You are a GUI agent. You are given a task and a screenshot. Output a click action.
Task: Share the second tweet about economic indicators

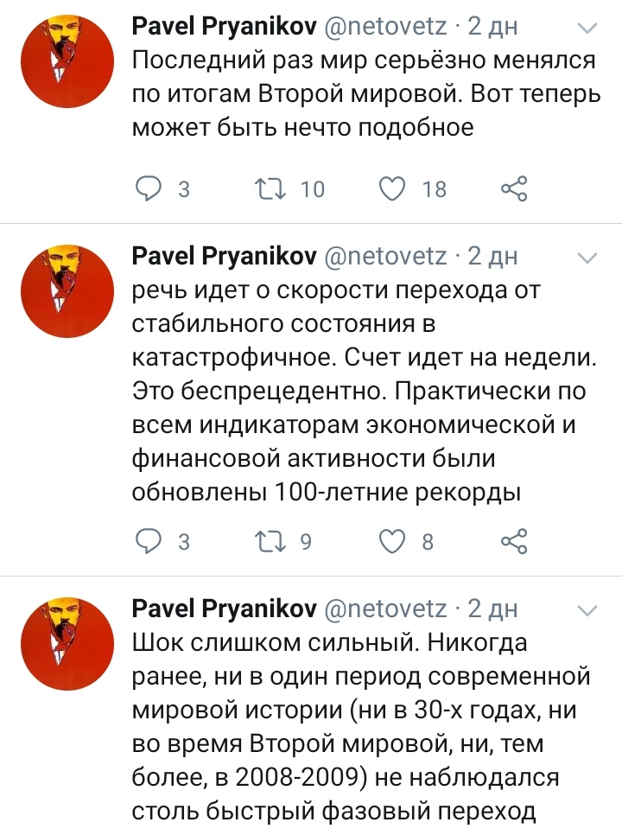click(x=514, y=541)
